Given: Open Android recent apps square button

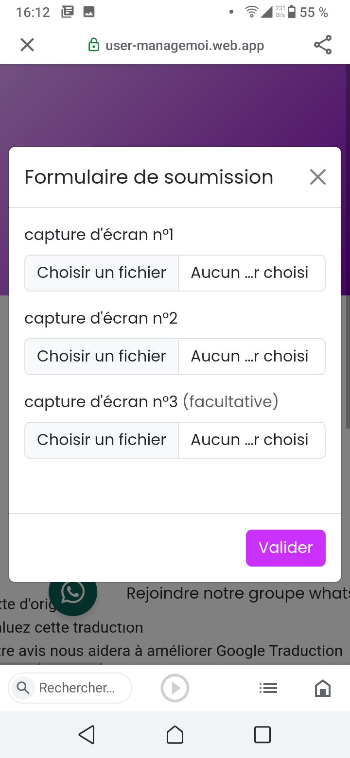Looking at the screenshot, I should click(x=262, y=735).
